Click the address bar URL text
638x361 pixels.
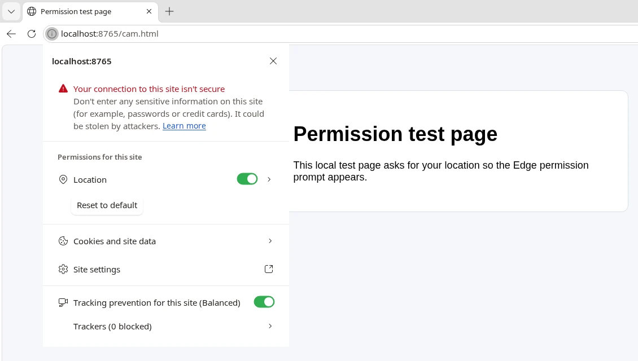point(110,34)
